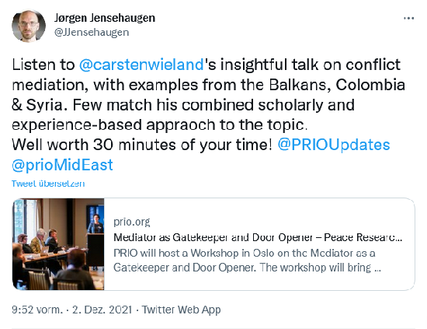Click the date 2. Dez. 2021
Image resolution: width=427 pixels, height=329 pixels.
click(x=102, y=310)
